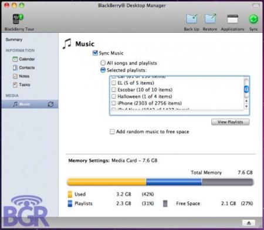Click 'Media Card – 7.6 GB' text
This screenshot has width=264, height=230.
coord(134,161)
